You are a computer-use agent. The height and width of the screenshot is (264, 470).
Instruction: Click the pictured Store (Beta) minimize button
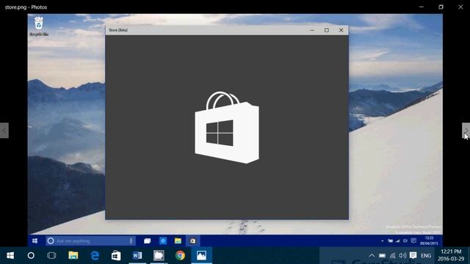[312, 30]
